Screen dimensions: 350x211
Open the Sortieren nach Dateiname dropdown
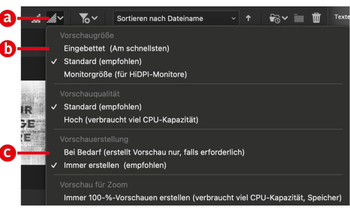(x=175, y=18)
